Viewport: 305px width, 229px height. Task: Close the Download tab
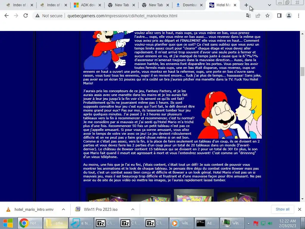point(202,5)
